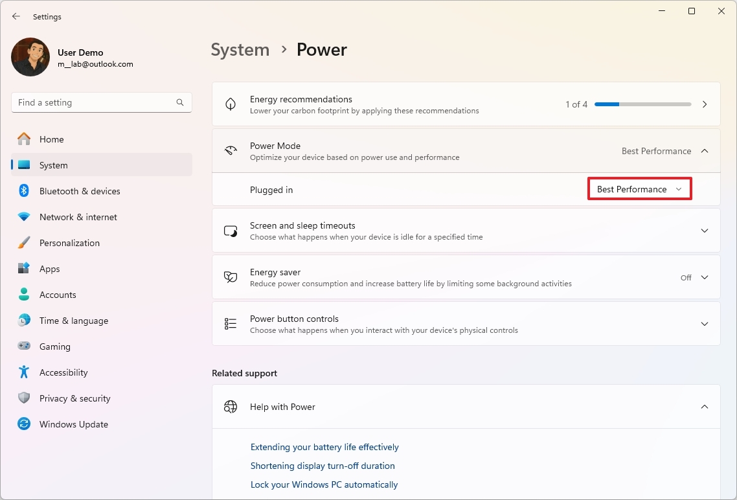Click the Windows Update icon
The height and width of the screenshot is (500, 737).
click(x=23, y=424)
